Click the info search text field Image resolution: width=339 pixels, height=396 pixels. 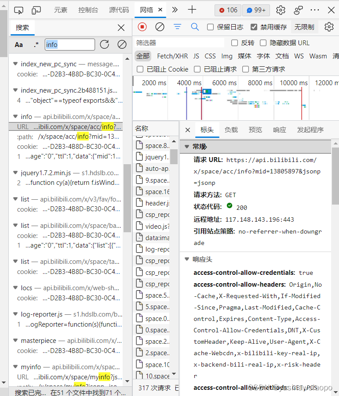click(70, 45)
